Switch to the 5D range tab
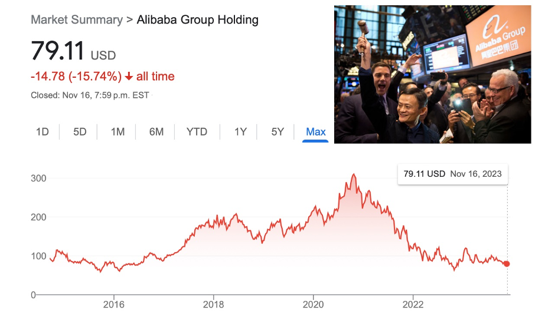The image size is (558, 314). click(x=80, y=132)
